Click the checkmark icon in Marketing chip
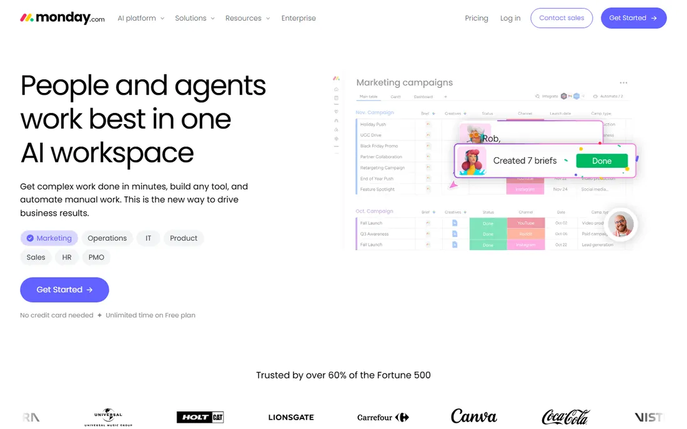687x429 pixels. click(30, 238)
